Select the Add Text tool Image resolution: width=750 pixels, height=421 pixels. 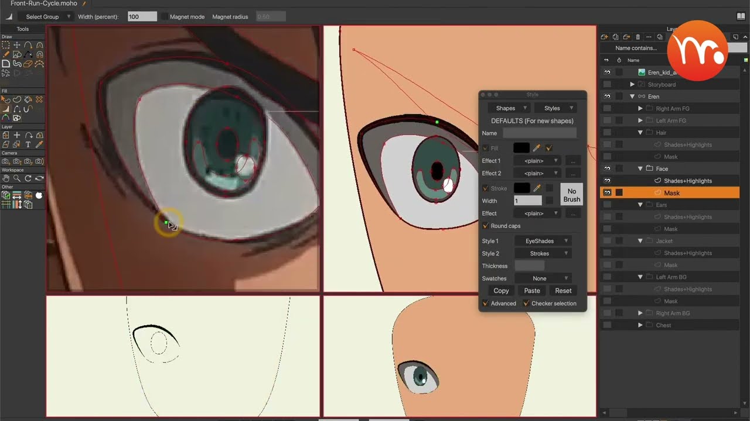click(28, 144)
